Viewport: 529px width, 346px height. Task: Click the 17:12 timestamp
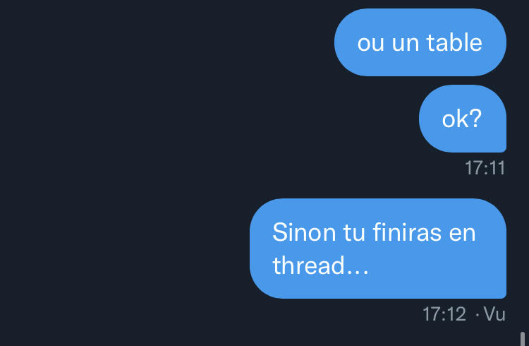(444, 314)
